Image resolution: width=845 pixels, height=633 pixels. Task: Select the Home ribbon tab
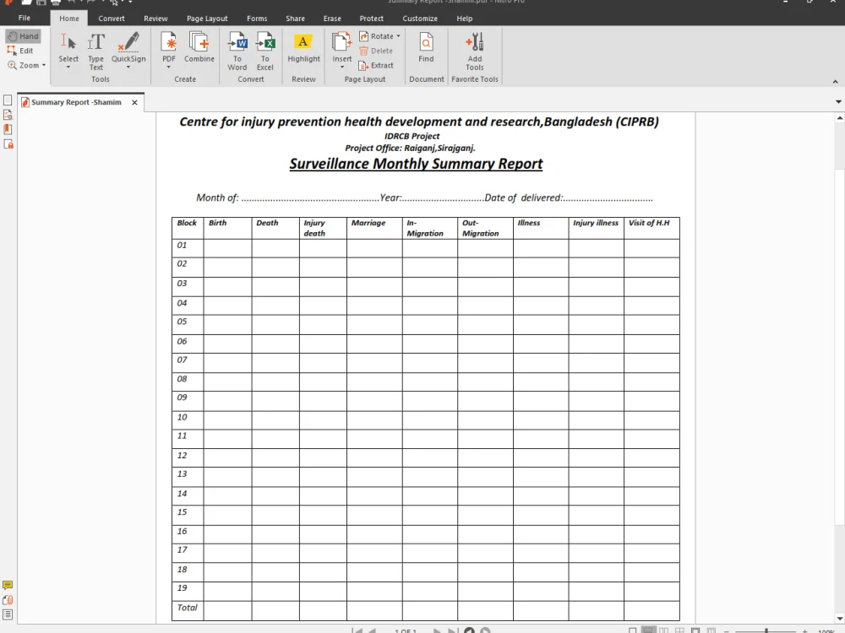69,19
